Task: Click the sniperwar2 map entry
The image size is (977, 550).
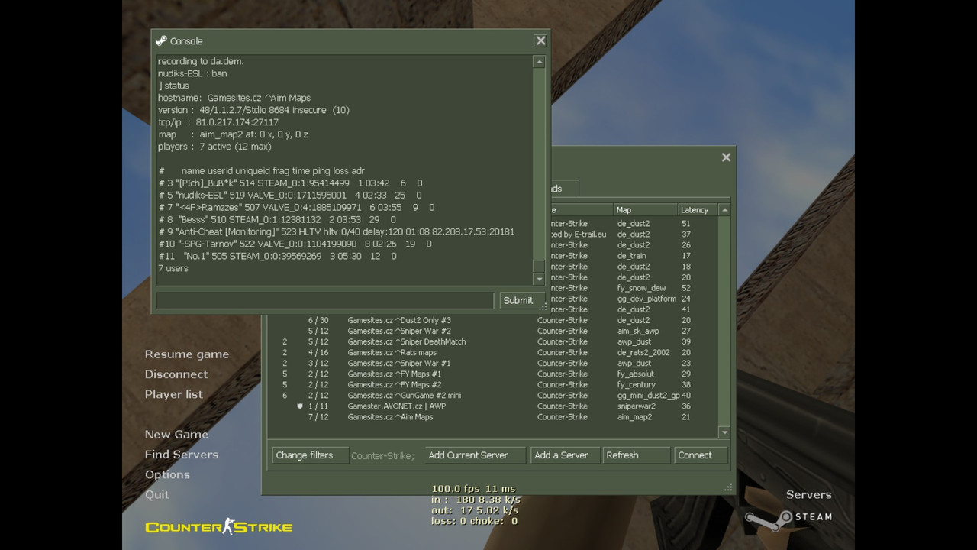Action: 636,406
